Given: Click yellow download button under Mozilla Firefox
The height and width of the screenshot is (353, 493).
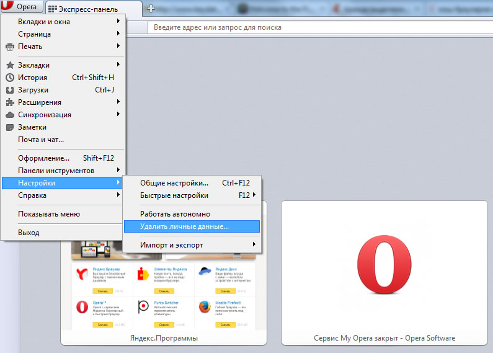Looking at the screenshot, I should click(x=226, y=324).
